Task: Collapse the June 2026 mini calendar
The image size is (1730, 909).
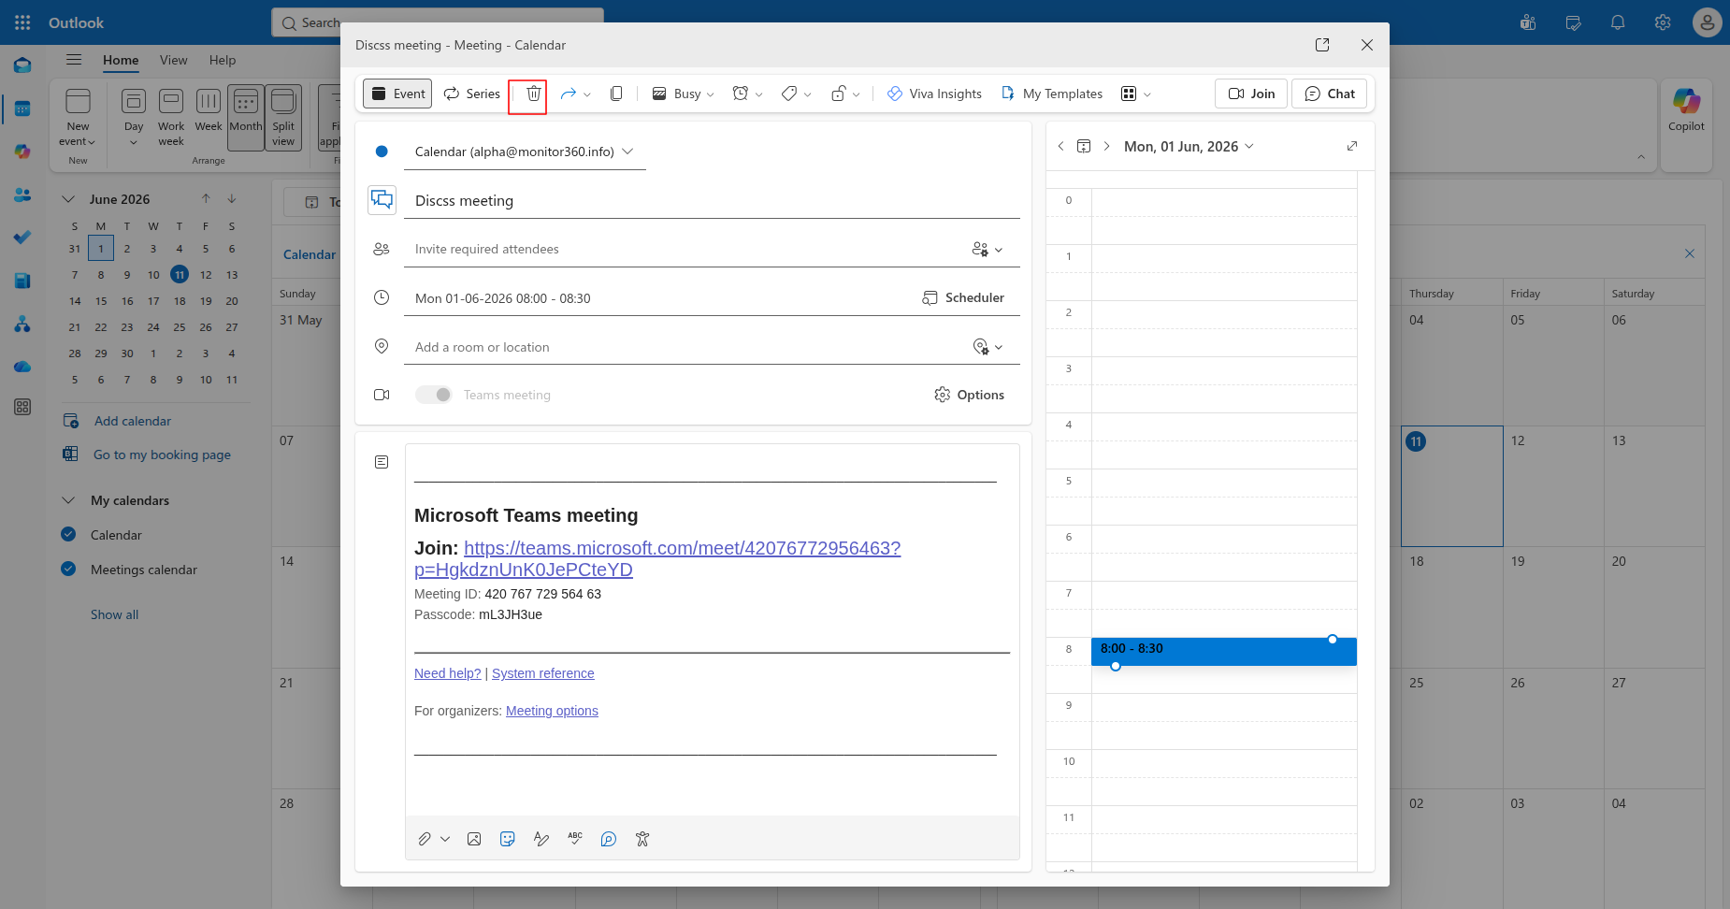Action: click(68, 199)
